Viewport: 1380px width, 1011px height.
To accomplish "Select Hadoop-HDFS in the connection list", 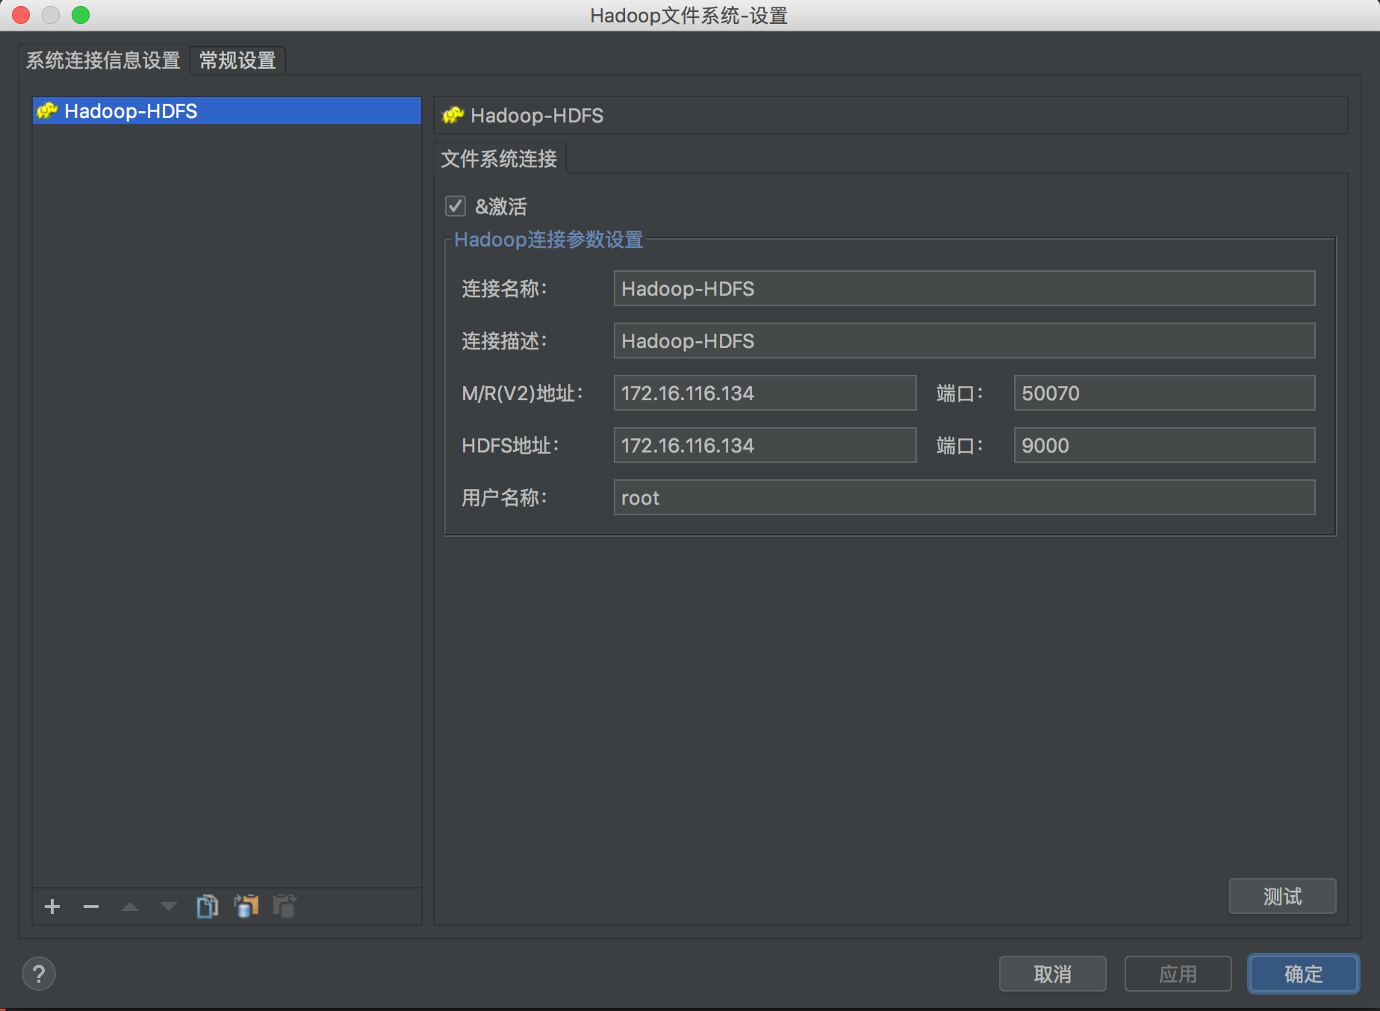I will (x=226, y=111).
